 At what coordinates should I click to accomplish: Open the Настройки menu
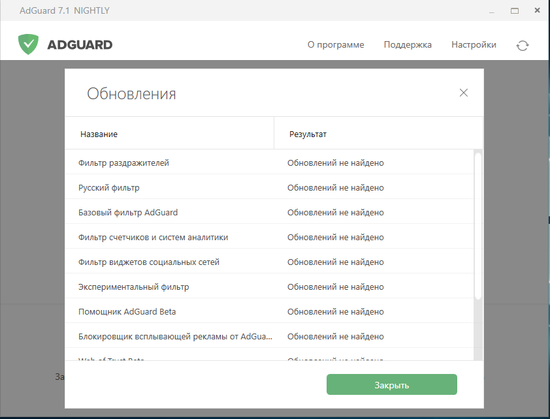click(x=474, y=45)
